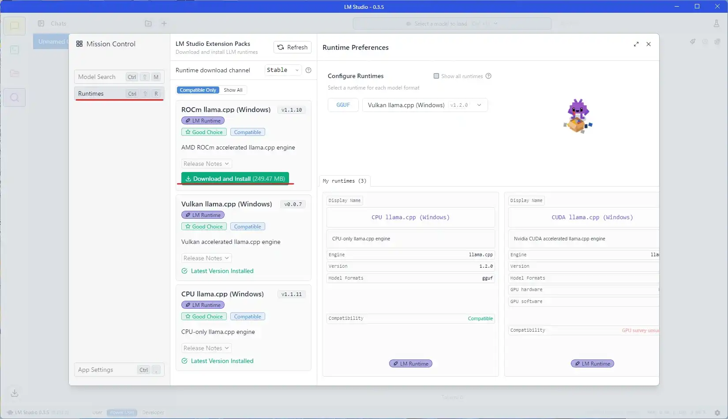Enable the Show all runtimes checkbox
Viewport: 728px width, 419px height.
point(436,76)
